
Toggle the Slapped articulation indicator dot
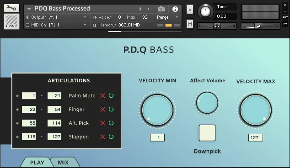pyautogui.click(x=17, y=137)
